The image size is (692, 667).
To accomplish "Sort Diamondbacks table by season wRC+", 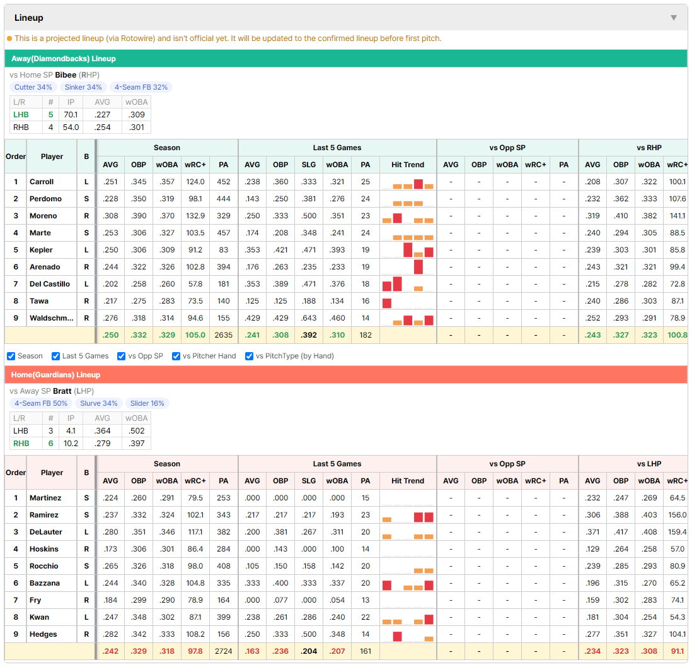I will 195,165.
